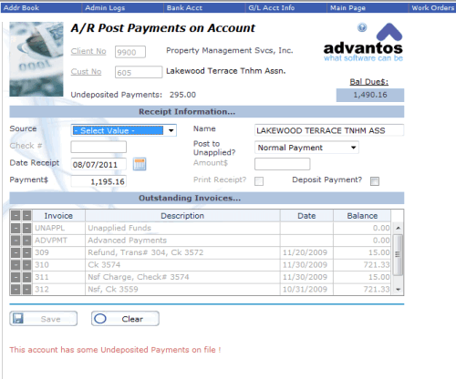Click the Payment$ field
This screenshot has height=379, width=456.
[x=98, y=181]
